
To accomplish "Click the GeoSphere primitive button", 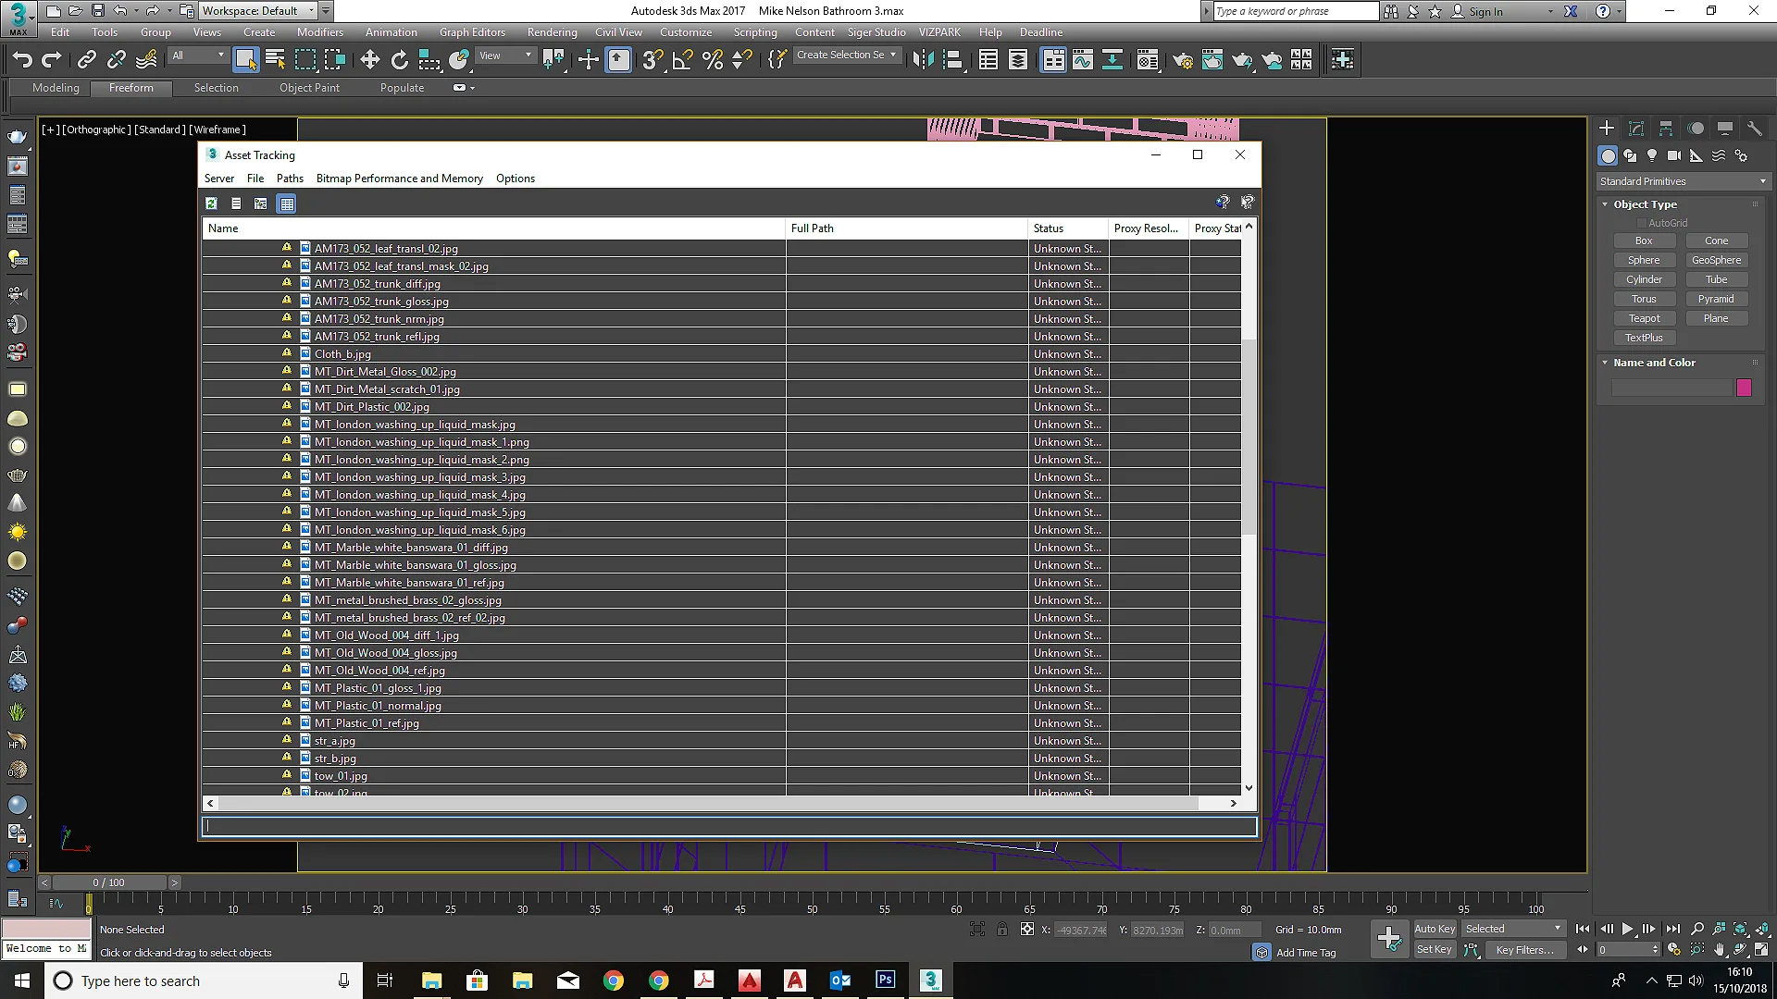I will pyautogui.click(x=1716, y=260).
